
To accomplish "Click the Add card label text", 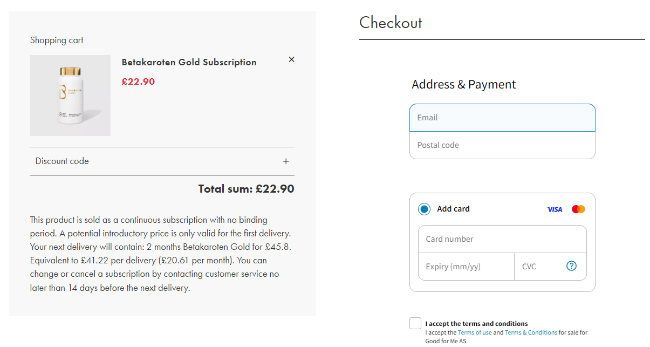I will pos(453,209).
